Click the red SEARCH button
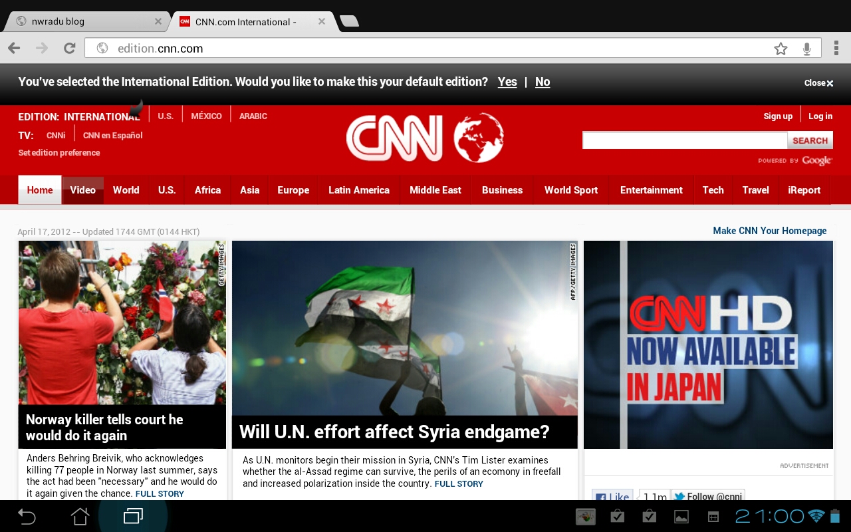The height and width of the screenshot is (532, 851). coord(810,140)
